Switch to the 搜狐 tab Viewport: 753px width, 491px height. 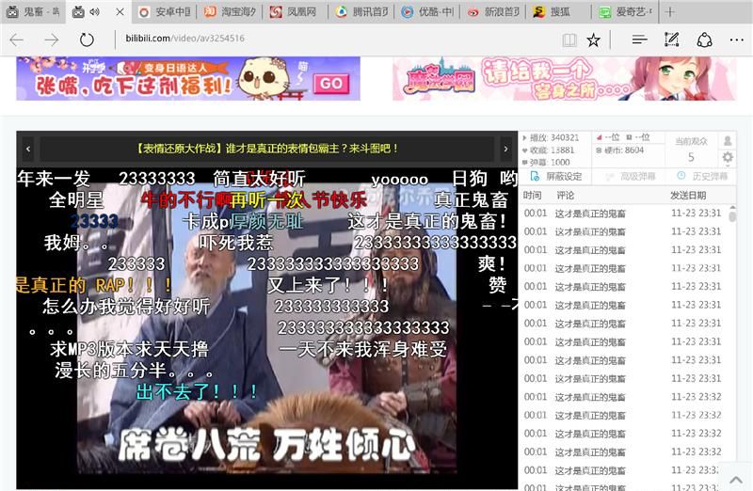click(x=560, y=12)
